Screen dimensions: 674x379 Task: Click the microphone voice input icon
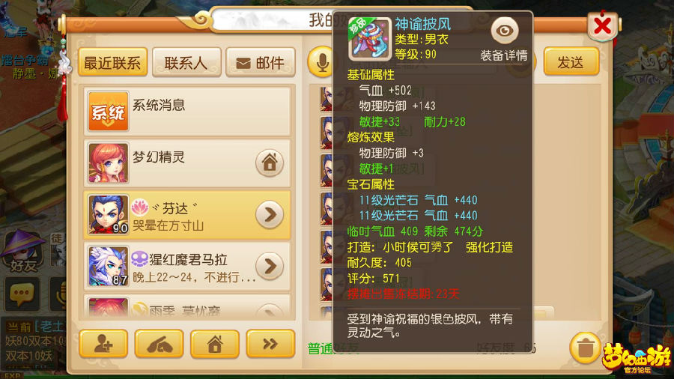click(x=321, y=62)
